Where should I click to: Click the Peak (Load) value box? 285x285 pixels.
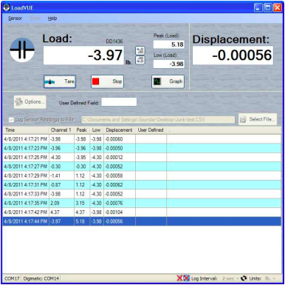pos(168,44)
